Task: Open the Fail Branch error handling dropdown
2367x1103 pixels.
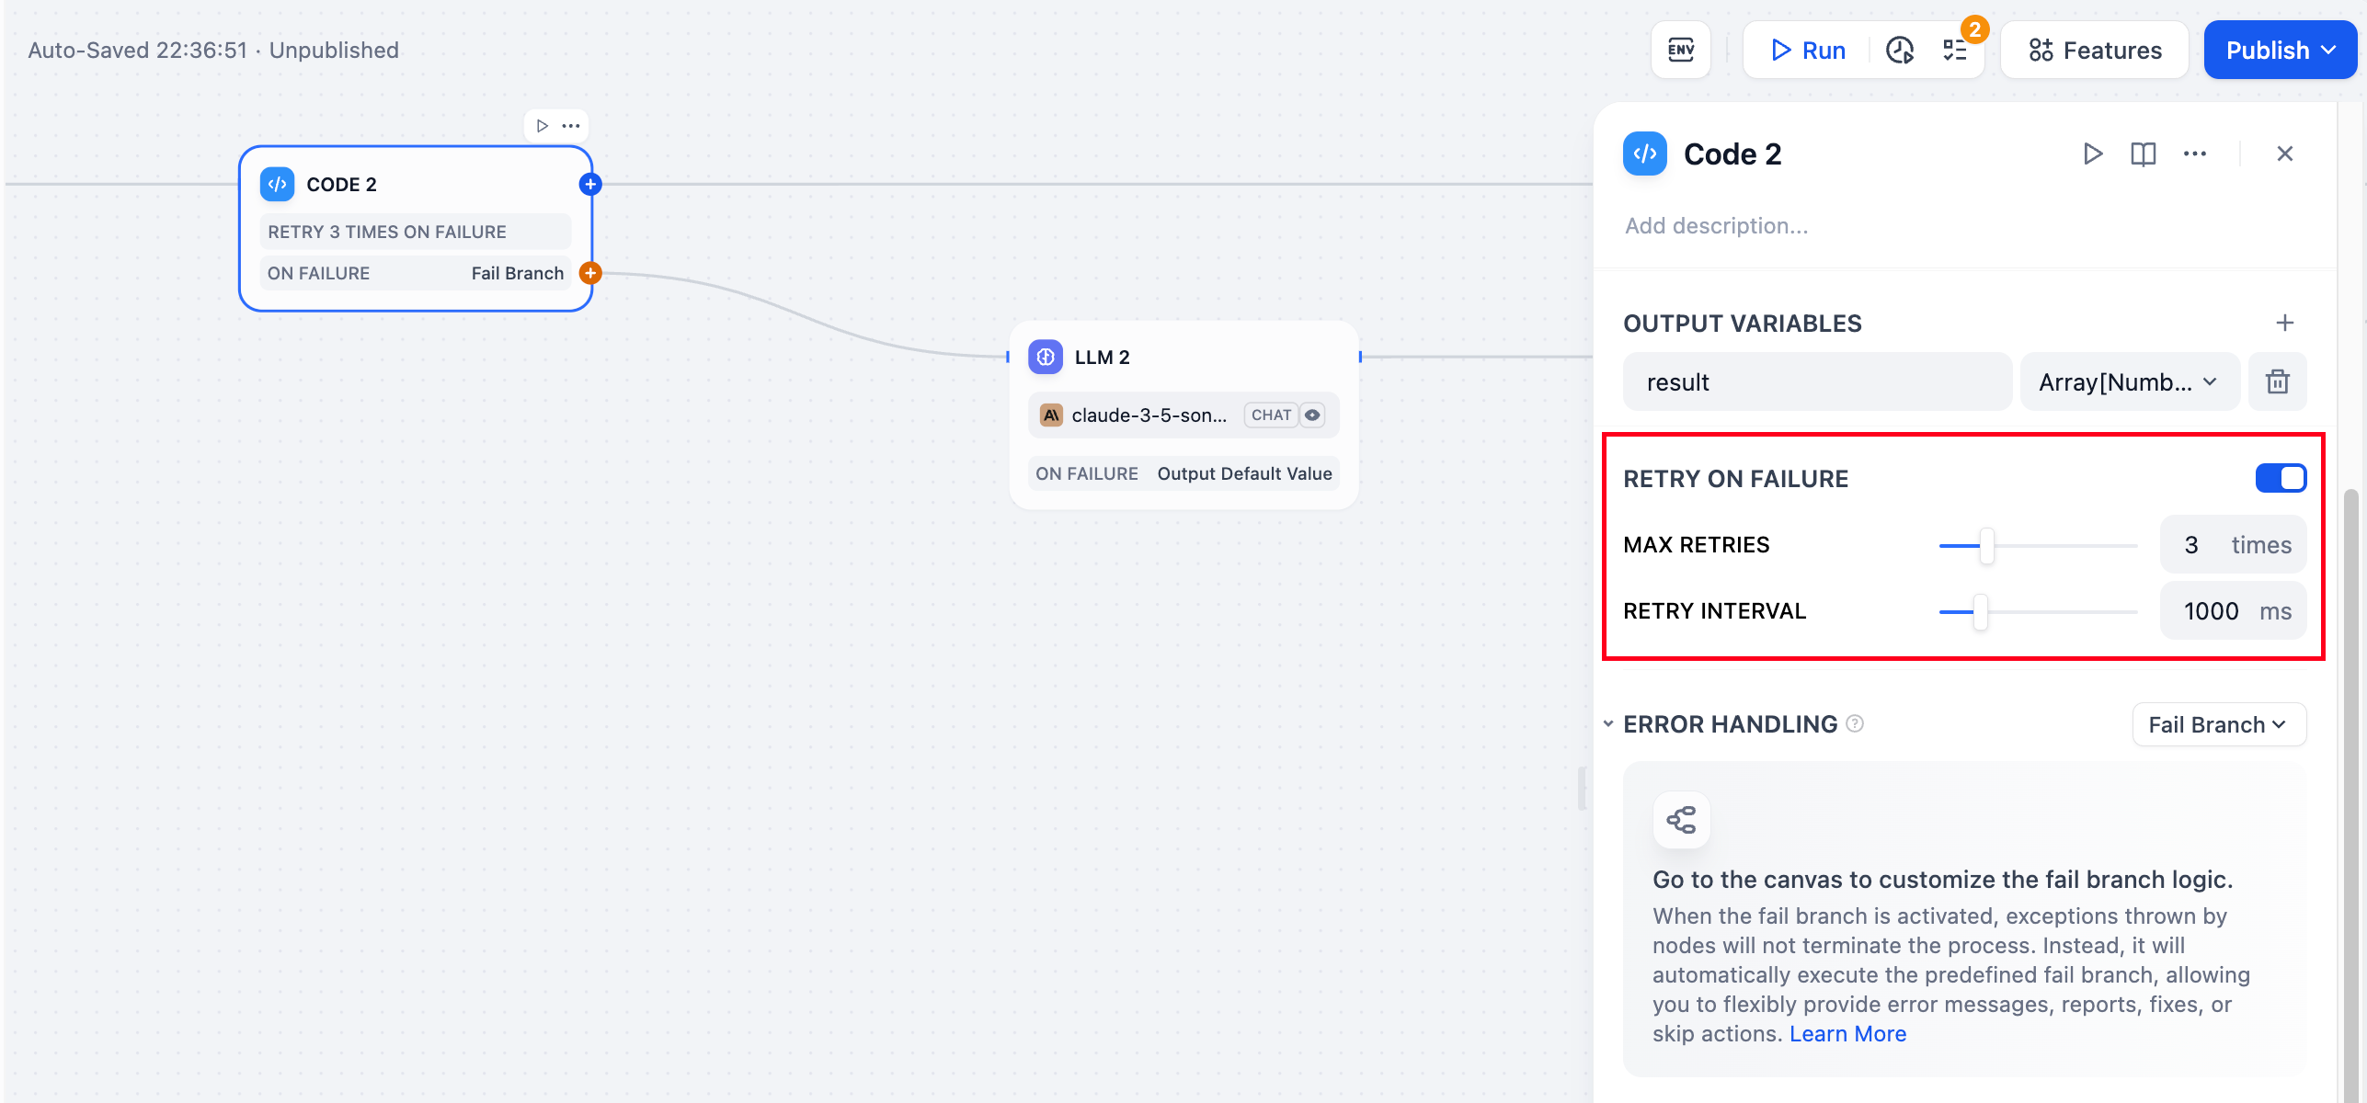Action: coord(2217,724)
